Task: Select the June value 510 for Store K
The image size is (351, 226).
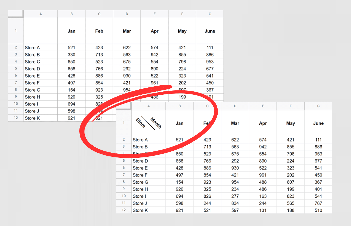Action: pos(318,210)
